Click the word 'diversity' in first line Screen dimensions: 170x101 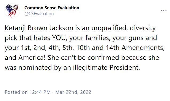(x=143, y=28)
